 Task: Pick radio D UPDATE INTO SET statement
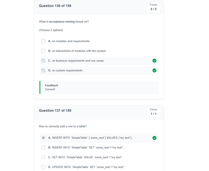pyautogui.click(x=43, y=167)
